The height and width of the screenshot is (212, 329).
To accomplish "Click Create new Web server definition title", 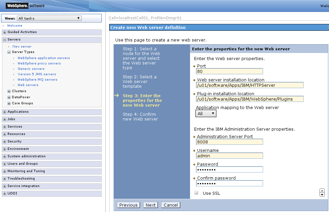I will coord(148,27).
